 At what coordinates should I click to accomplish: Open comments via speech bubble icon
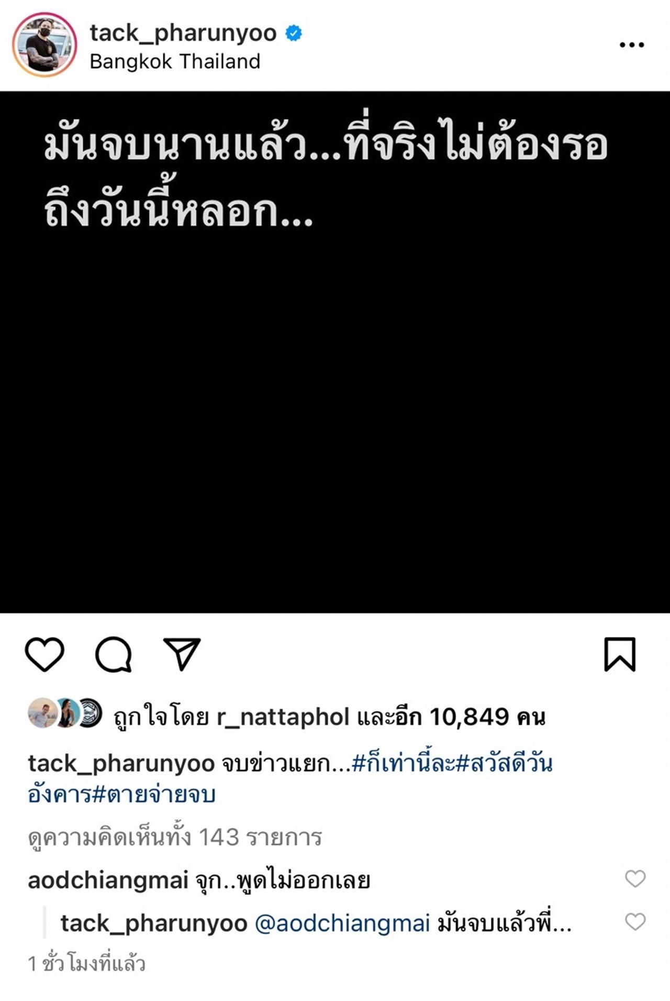tap(113, 654)
